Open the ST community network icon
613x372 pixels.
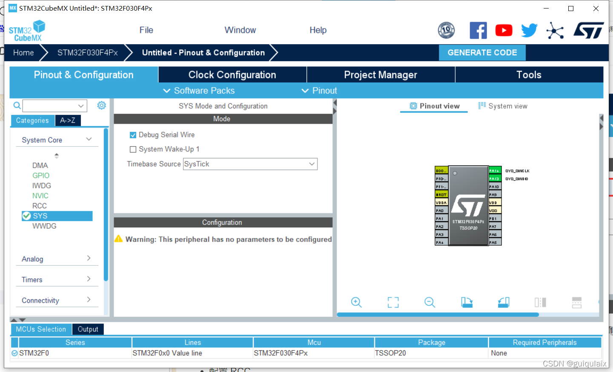[555, 30]
